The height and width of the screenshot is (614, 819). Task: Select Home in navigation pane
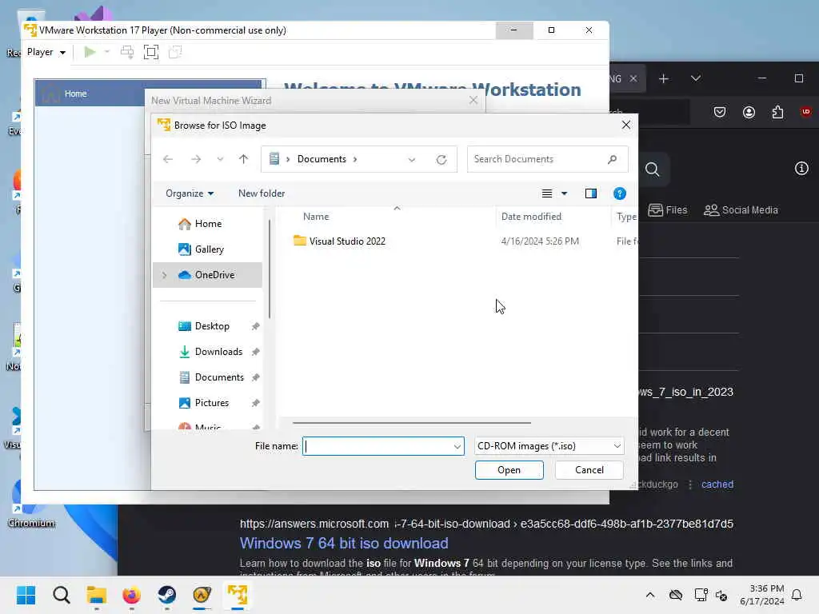[209, 224]
